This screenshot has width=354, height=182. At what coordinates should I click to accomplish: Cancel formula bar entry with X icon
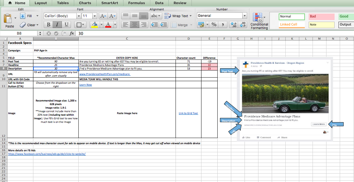[49, 33]
